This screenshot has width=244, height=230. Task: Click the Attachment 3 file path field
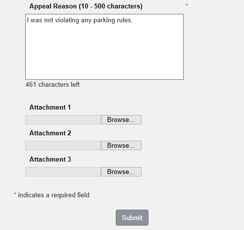pos(63,172)
